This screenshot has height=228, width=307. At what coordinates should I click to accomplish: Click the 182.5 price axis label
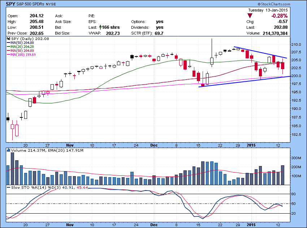pyautogui.click(x=296, y=135)
